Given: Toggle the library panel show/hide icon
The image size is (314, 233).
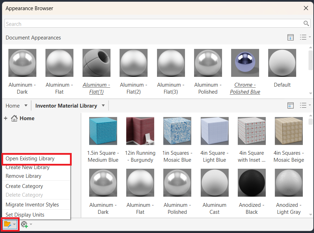Looking at the screenshot, I should (291, 105).
